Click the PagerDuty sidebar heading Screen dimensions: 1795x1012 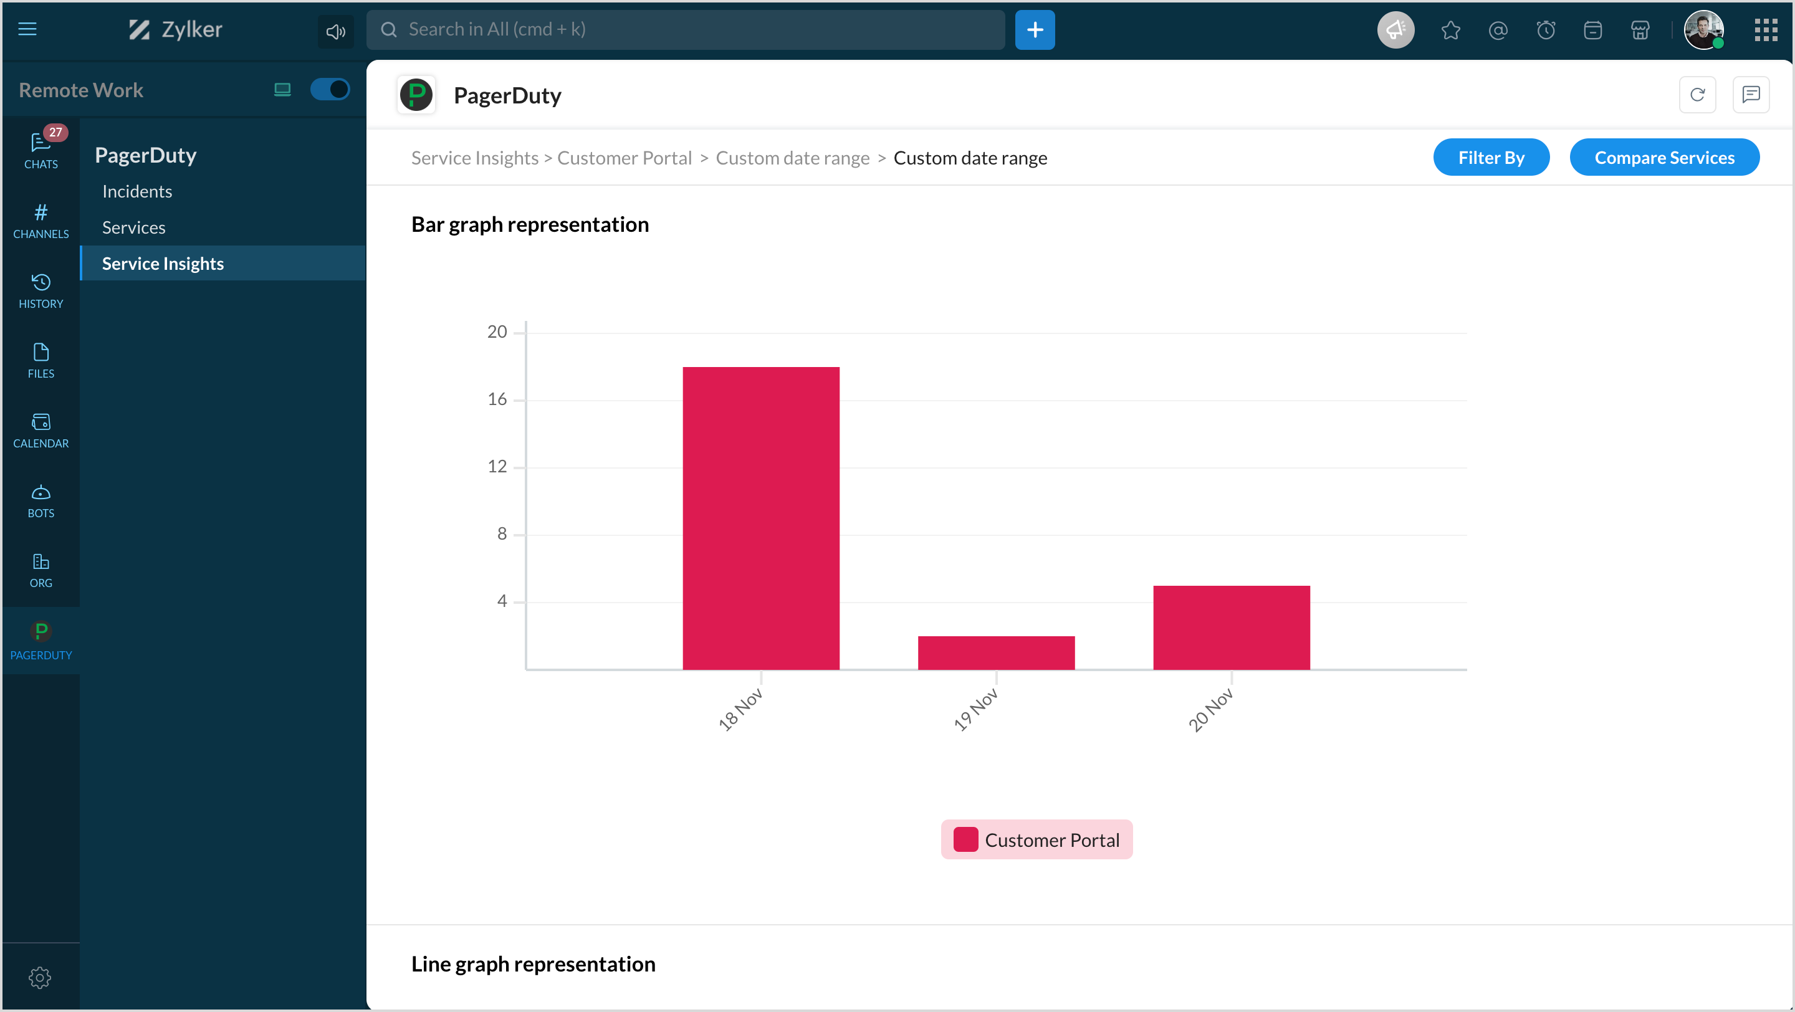coord(146,155)
